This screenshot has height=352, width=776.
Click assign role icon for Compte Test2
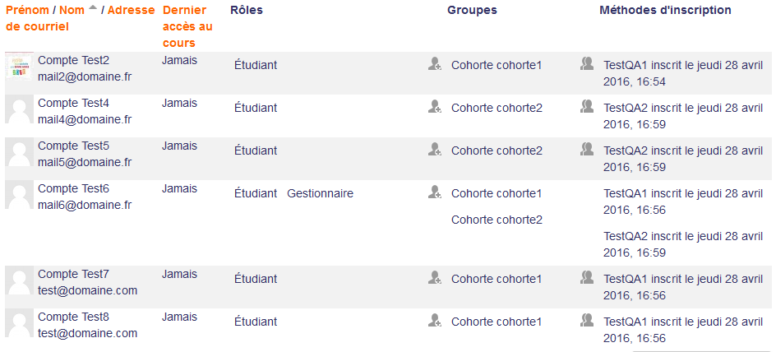[x=435, y=64]
